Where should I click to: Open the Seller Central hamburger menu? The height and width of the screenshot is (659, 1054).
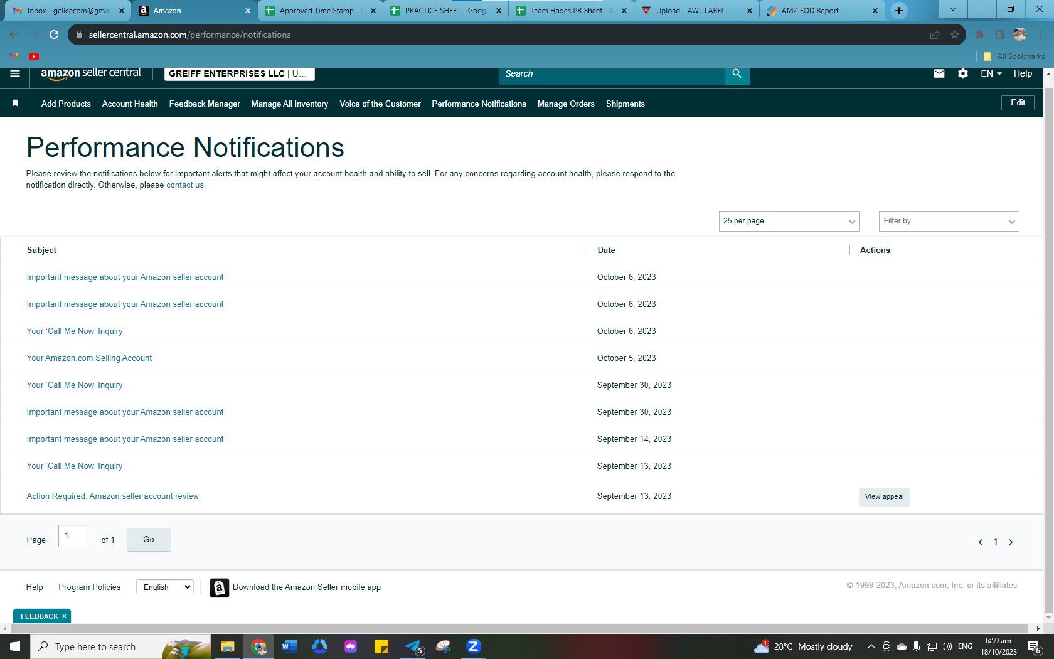(15, 73)
